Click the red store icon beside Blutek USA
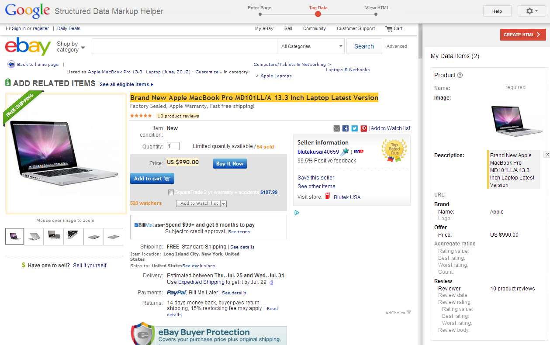 point(328,197)
